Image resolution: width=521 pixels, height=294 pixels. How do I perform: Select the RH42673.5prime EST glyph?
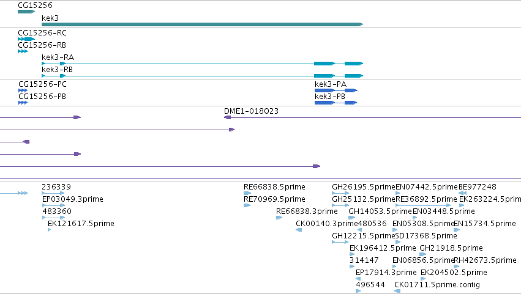point(457,266)
